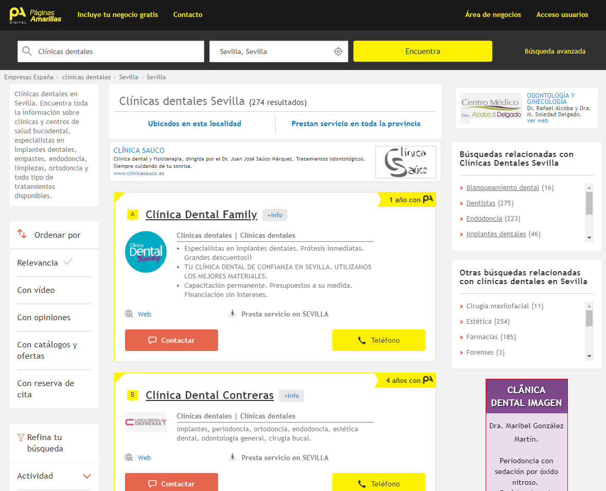Expand +info for Clínica Dental Contreras

pyautogui.click(x=291, y=396)
